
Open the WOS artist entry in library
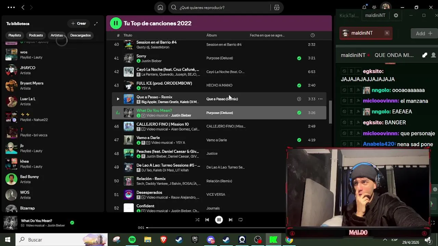coord(53,195)
